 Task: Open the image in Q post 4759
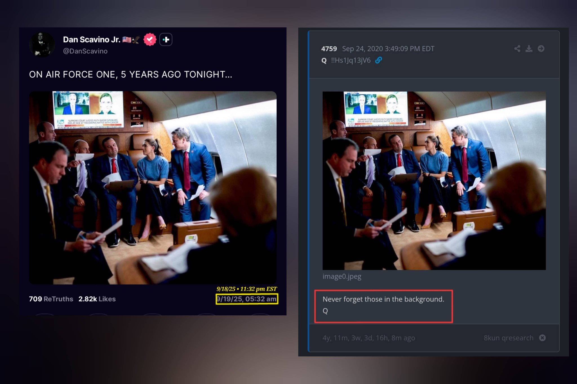(x=434, y=181)
